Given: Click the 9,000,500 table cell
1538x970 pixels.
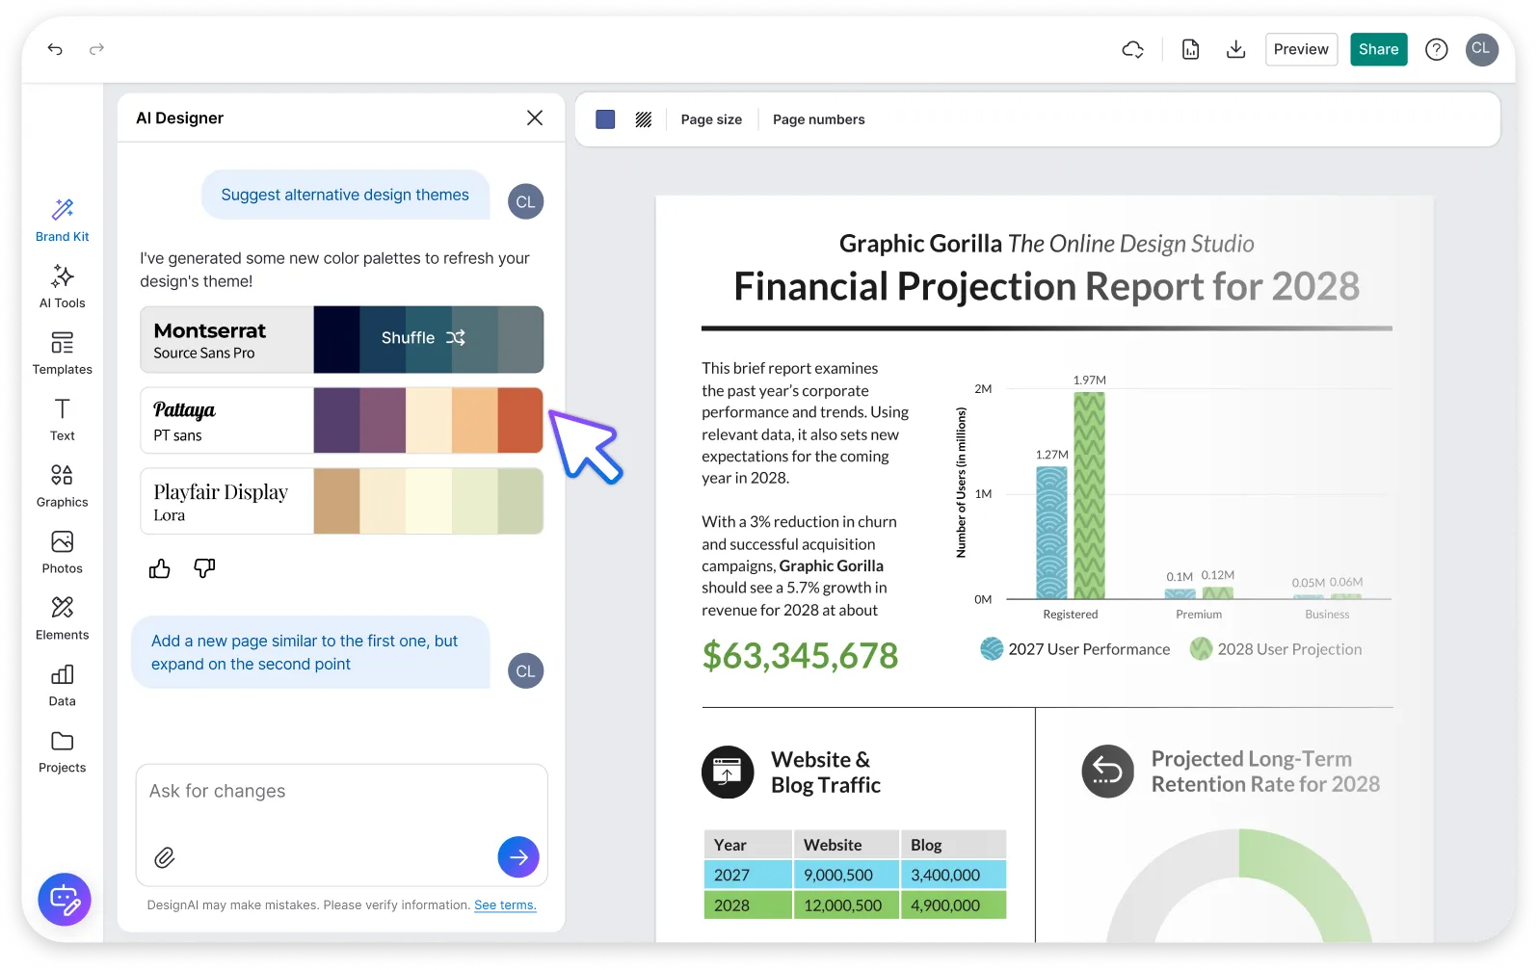Looking at the screenshot, I should (x=846, y=875).
